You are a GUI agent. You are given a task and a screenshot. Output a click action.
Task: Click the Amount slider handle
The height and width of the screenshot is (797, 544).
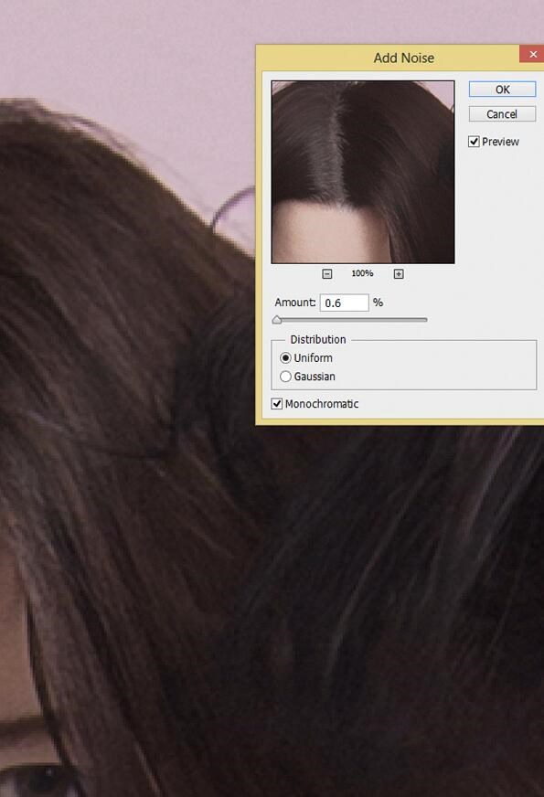(x=277, y=320)
